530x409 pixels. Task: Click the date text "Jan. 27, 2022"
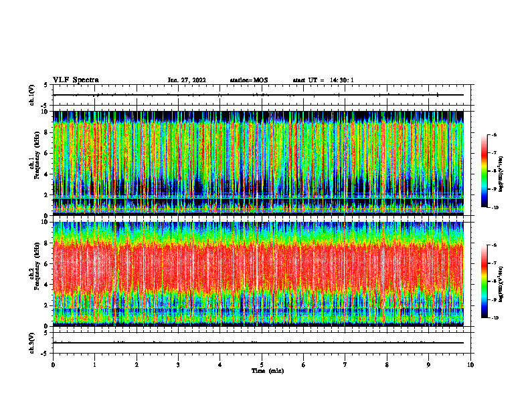coord(187,80)
